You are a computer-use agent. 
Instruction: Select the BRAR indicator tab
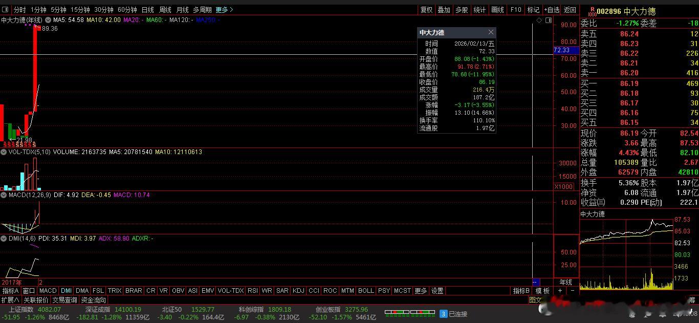(x=134, y=291)
